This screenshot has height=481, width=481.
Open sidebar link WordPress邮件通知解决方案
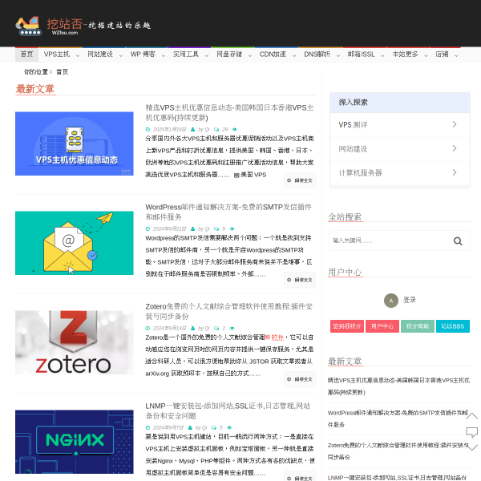coord(398,418)
